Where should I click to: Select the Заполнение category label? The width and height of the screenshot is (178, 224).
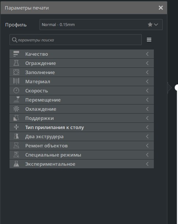[40, 73]
